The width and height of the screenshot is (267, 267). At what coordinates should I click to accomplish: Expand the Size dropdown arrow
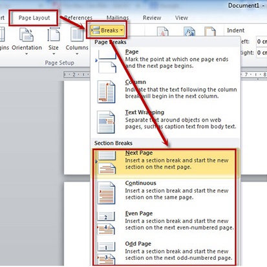pyautogui.click(x=54, y=54)
